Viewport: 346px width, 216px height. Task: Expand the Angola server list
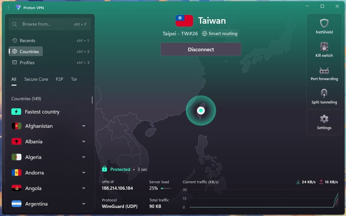[84, 188]
